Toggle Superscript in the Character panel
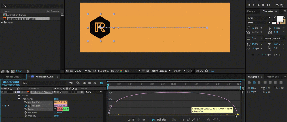The image size is (287, 122). tap(275, 55)
